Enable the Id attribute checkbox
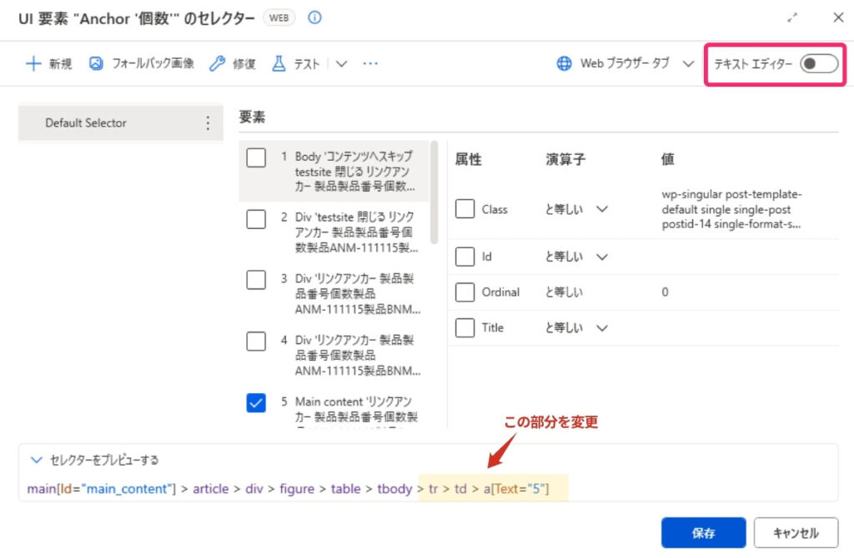 (465, 257)
